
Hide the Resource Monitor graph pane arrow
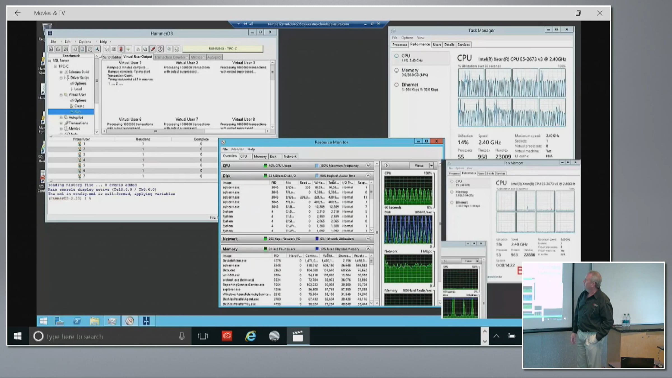(x=386, y=165)
